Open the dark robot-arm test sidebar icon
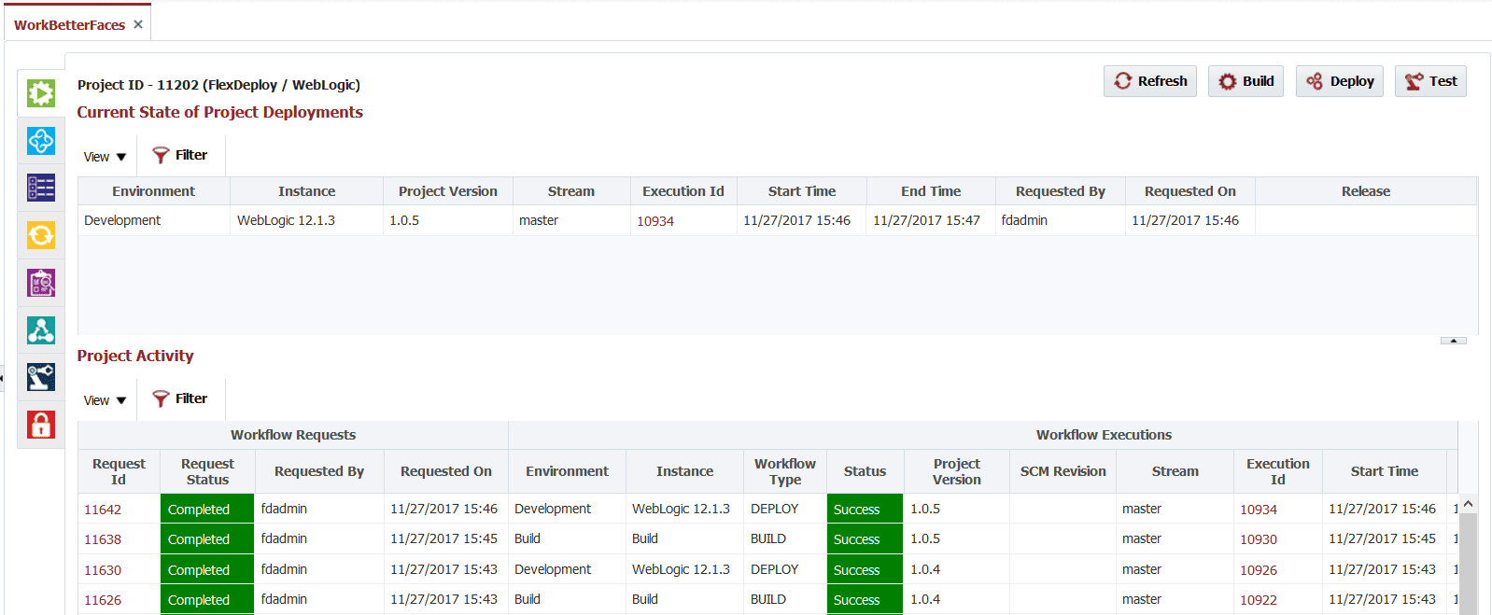Screen dimensions: 1492x615 coord(41,377)
